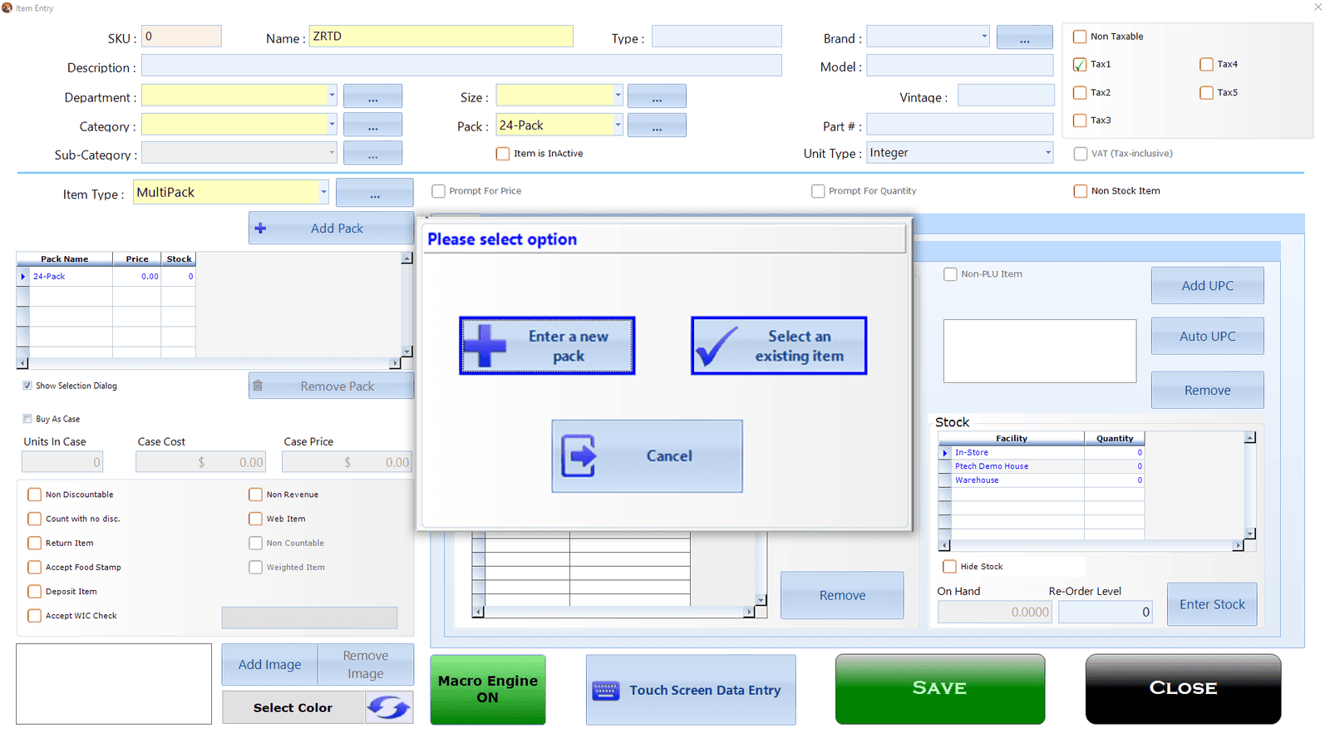Open the Unit Type dropdown showing Integer
This screenshot has width=1330, height=748.
(1047, 153)
